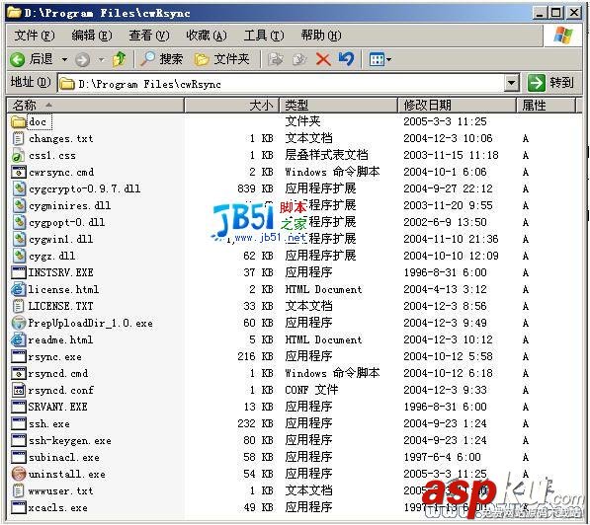Select the rsyncd.conf icon

click(x=19, y=390)
